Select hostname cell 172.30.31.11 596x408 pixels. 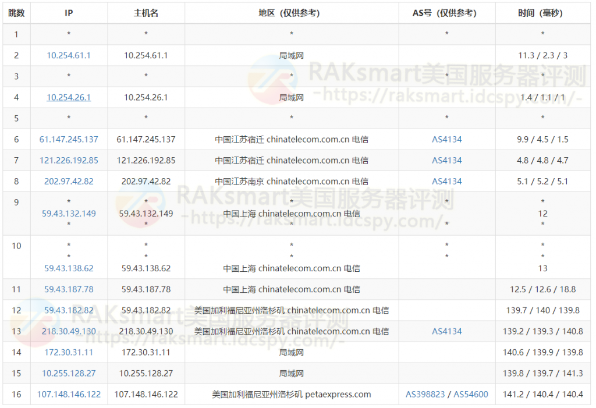(146, 353)
